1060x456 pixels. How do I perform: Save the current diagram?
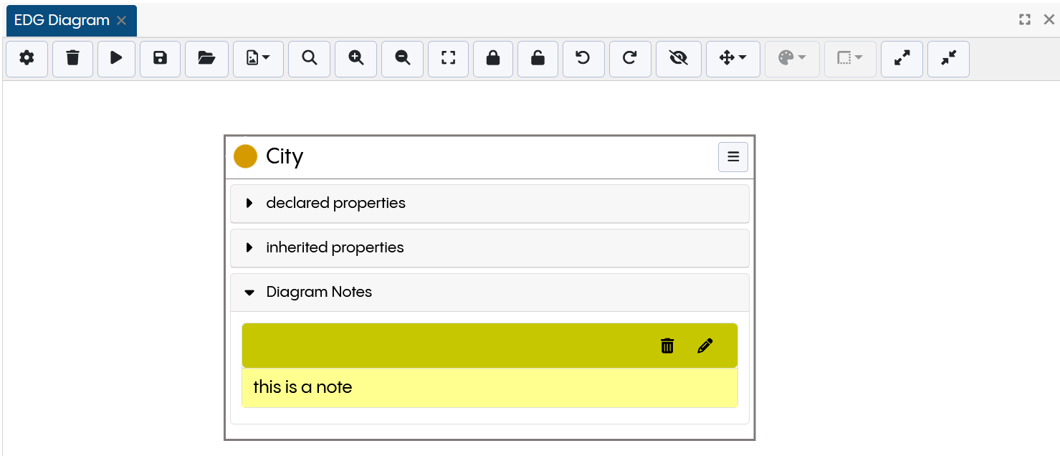(x=160, y=59)
